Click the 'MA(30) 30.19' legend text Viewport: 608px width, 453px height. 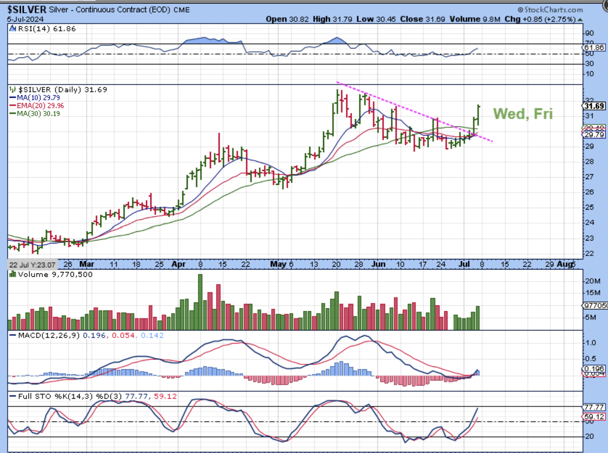38,113
